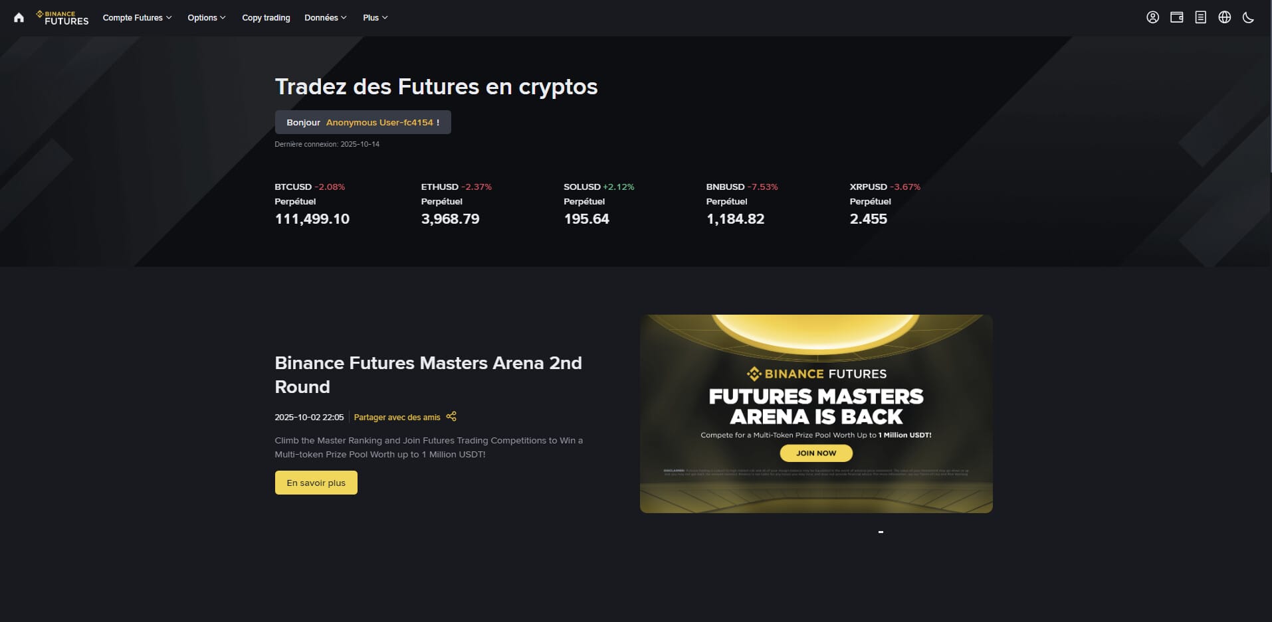Open the user profile icon
The image size is (1272, 622).
[1154, 17]
